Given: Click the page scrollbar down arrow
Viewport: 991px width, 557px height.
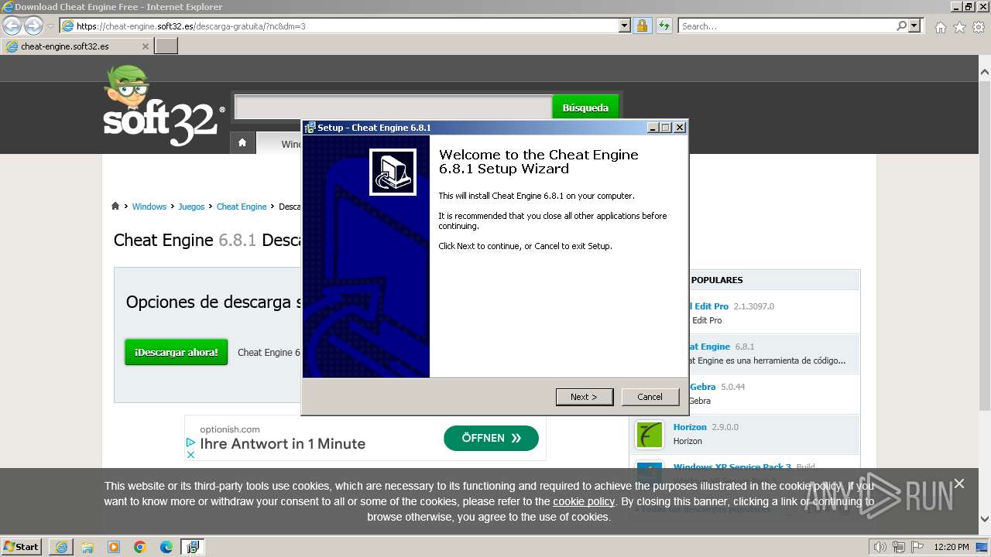Looking at the screenshot, I should pyautogui.click(x=984, y=519).
